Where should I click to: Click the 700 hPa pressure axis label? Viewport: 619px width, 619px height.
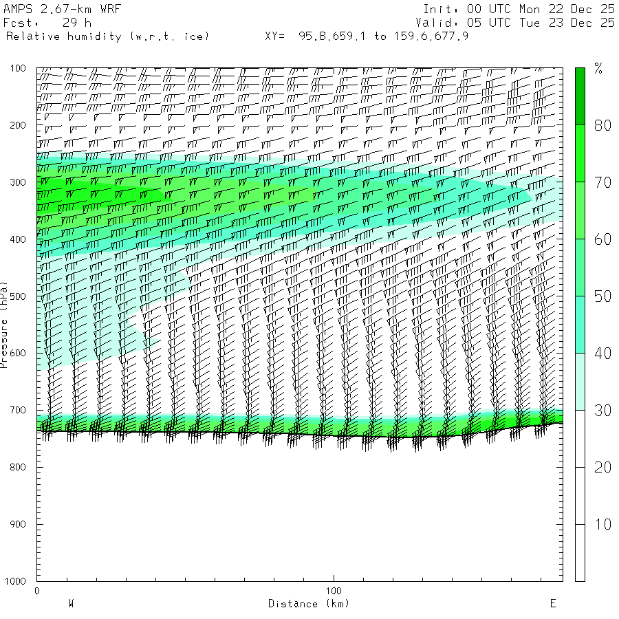coord(18,410)
